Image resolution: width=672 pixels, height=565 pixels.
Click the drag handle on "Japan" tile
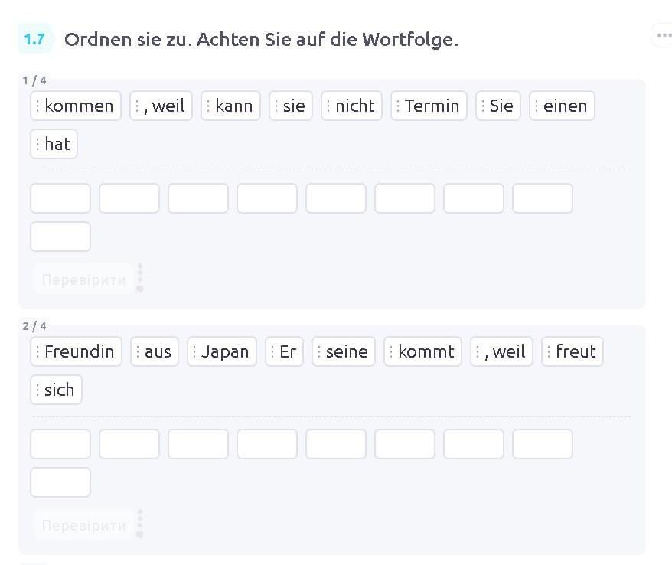[x=194, y=351]
